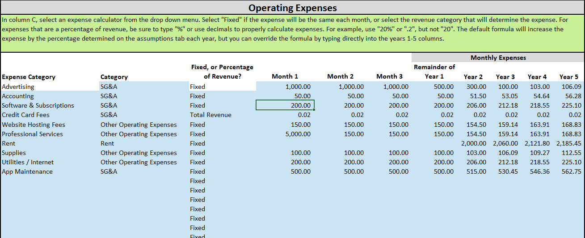Open Software & Subscriptions' Fixed selector cell
This screenshot has width=585, height=238.
pyautogui.click(x=223, y=105)
